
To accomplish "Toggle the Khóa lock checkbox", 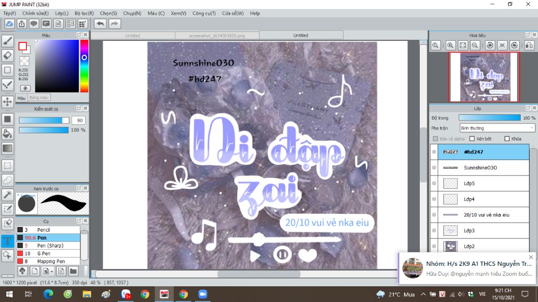I will [x=507, y=138].
